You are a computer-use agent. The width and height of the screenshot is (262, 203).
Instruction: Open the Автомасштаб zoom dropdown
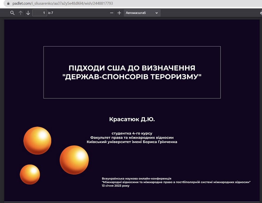pyautogui.click(x=142, y=13)
